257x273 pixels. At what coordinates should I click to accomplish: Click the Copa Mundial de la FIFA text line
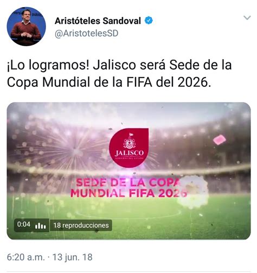point(109,82)
